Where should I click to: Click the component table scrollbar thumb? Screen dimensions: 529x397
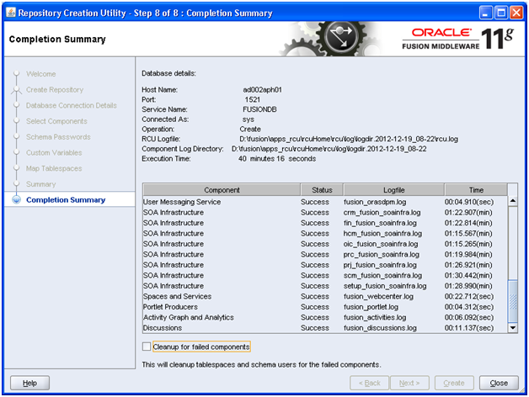(x=513, y=301)
